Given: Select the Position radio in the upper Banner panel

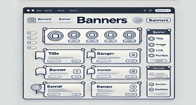Looking at the screenshot, I should (151, 56).
